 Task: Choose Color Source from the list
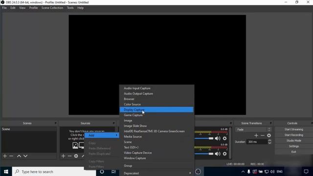[156, 104]
